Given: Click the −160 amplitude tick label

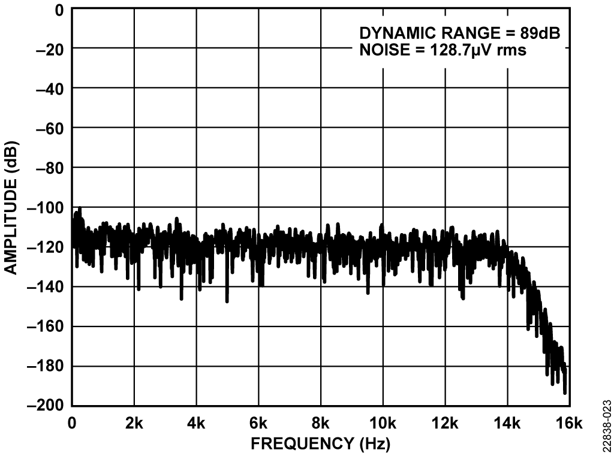Looking at the screenshot, I should click(43, 327).
